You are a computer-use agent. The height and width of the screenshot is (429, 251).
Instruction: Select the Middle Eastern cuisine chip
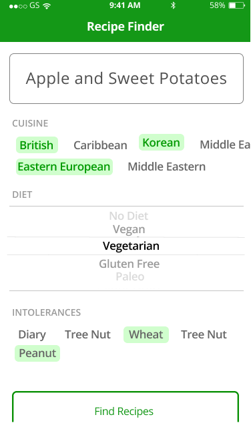pos(167,167)
